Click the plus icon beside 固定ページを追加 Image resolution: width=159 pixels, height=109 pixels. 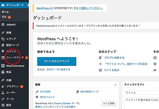coord(100,64)
